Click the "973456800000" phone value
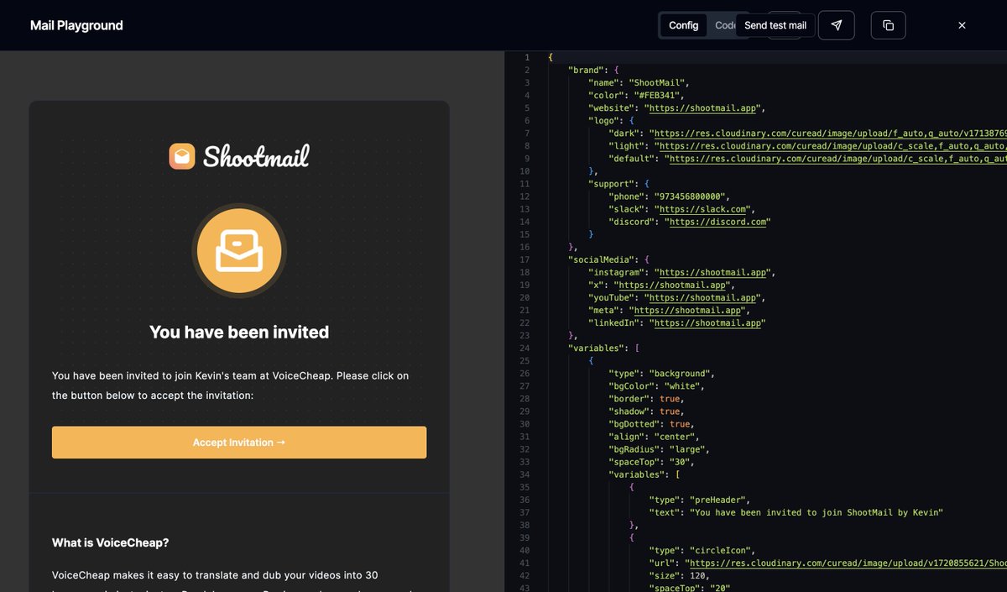The image size is (1007, 592). [x=690, y=196]
